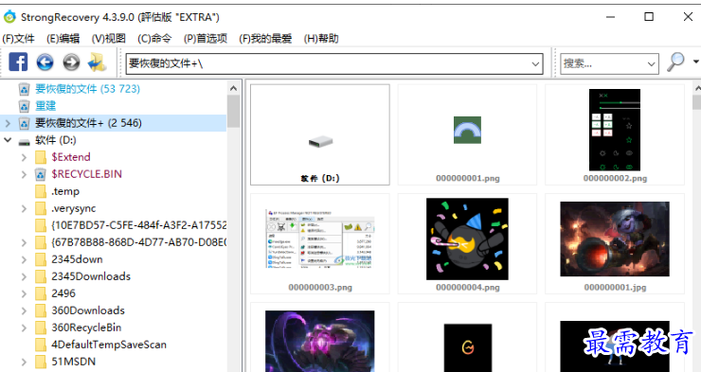Viewport: 701px width, 372px height.
Task: Select the .verysync folder name
Action: [x=74, y=208]
